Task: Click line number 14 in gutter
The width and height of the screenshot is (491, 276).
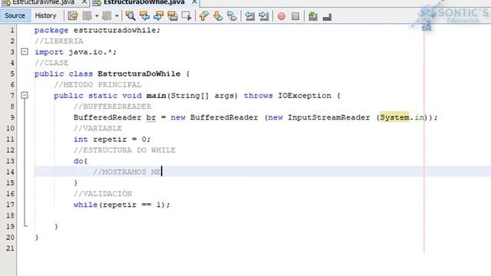Action: pos(10,172)
